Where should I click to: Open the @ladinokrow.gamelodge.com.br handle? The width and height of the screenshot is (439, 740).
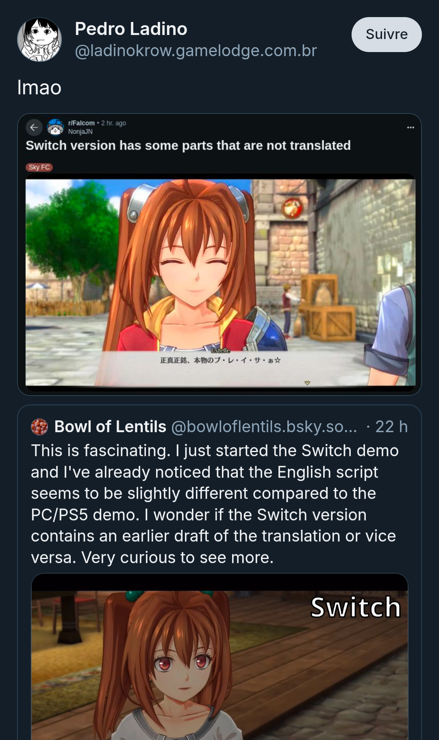[196, 51]
